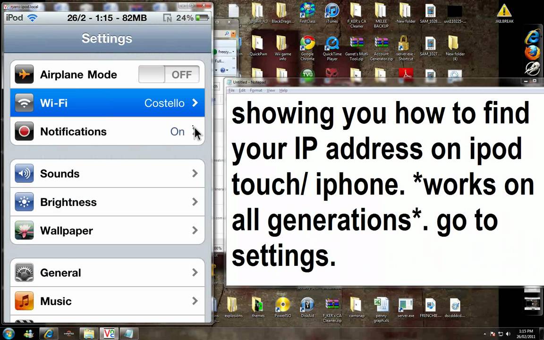Open the Wi-Fi Costello settings row

(108, 102)
